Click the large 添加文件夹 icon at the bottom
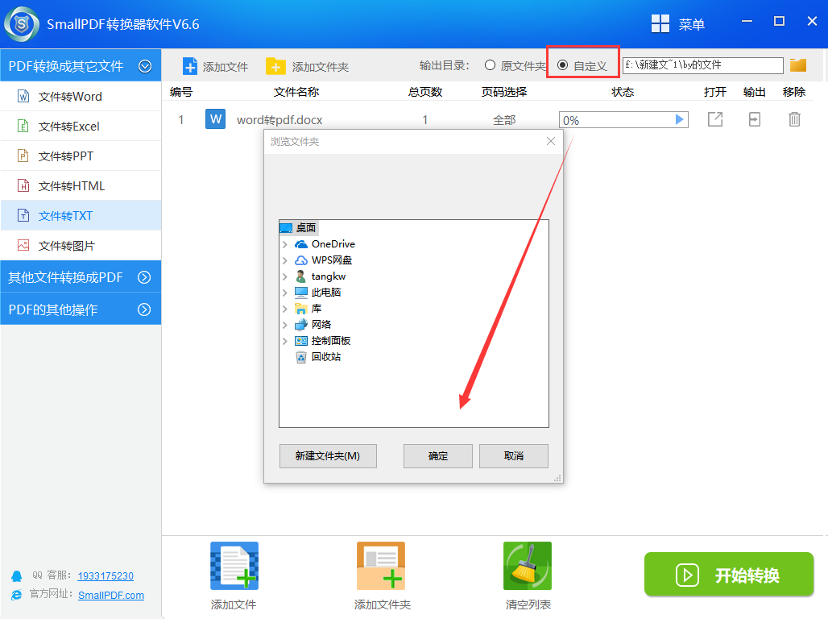 coord(381,566)
